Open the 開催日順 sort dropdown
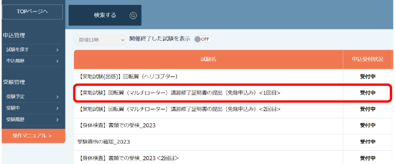The height and width of the screenshot is (164, 395). (x=100, y=39)
